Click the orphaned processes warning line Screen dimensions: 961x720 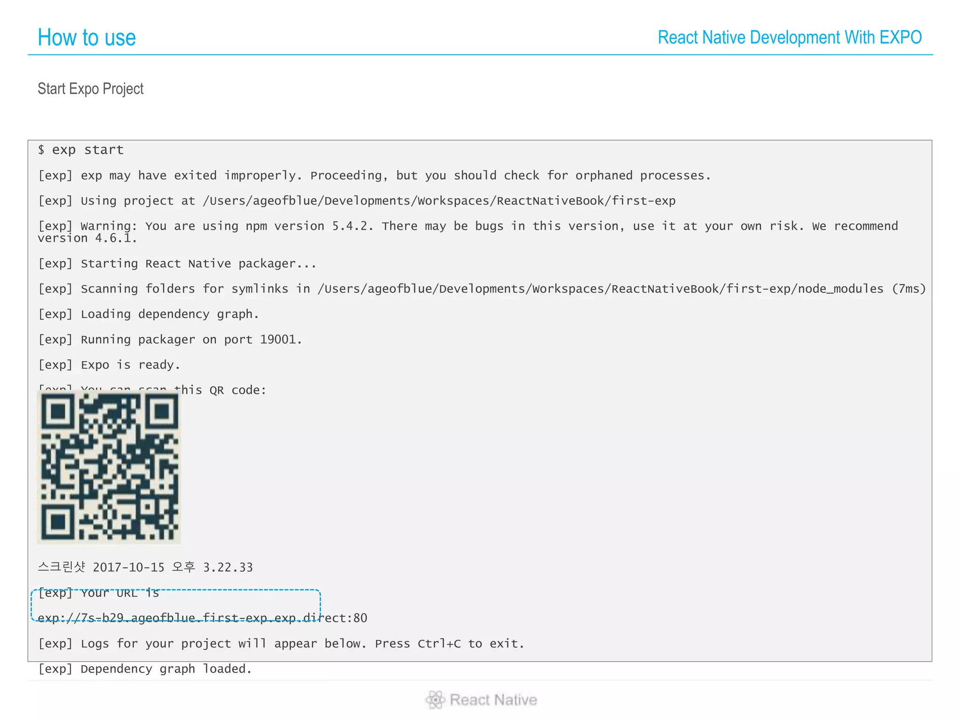pyautogui.click(x=374, y=176)
